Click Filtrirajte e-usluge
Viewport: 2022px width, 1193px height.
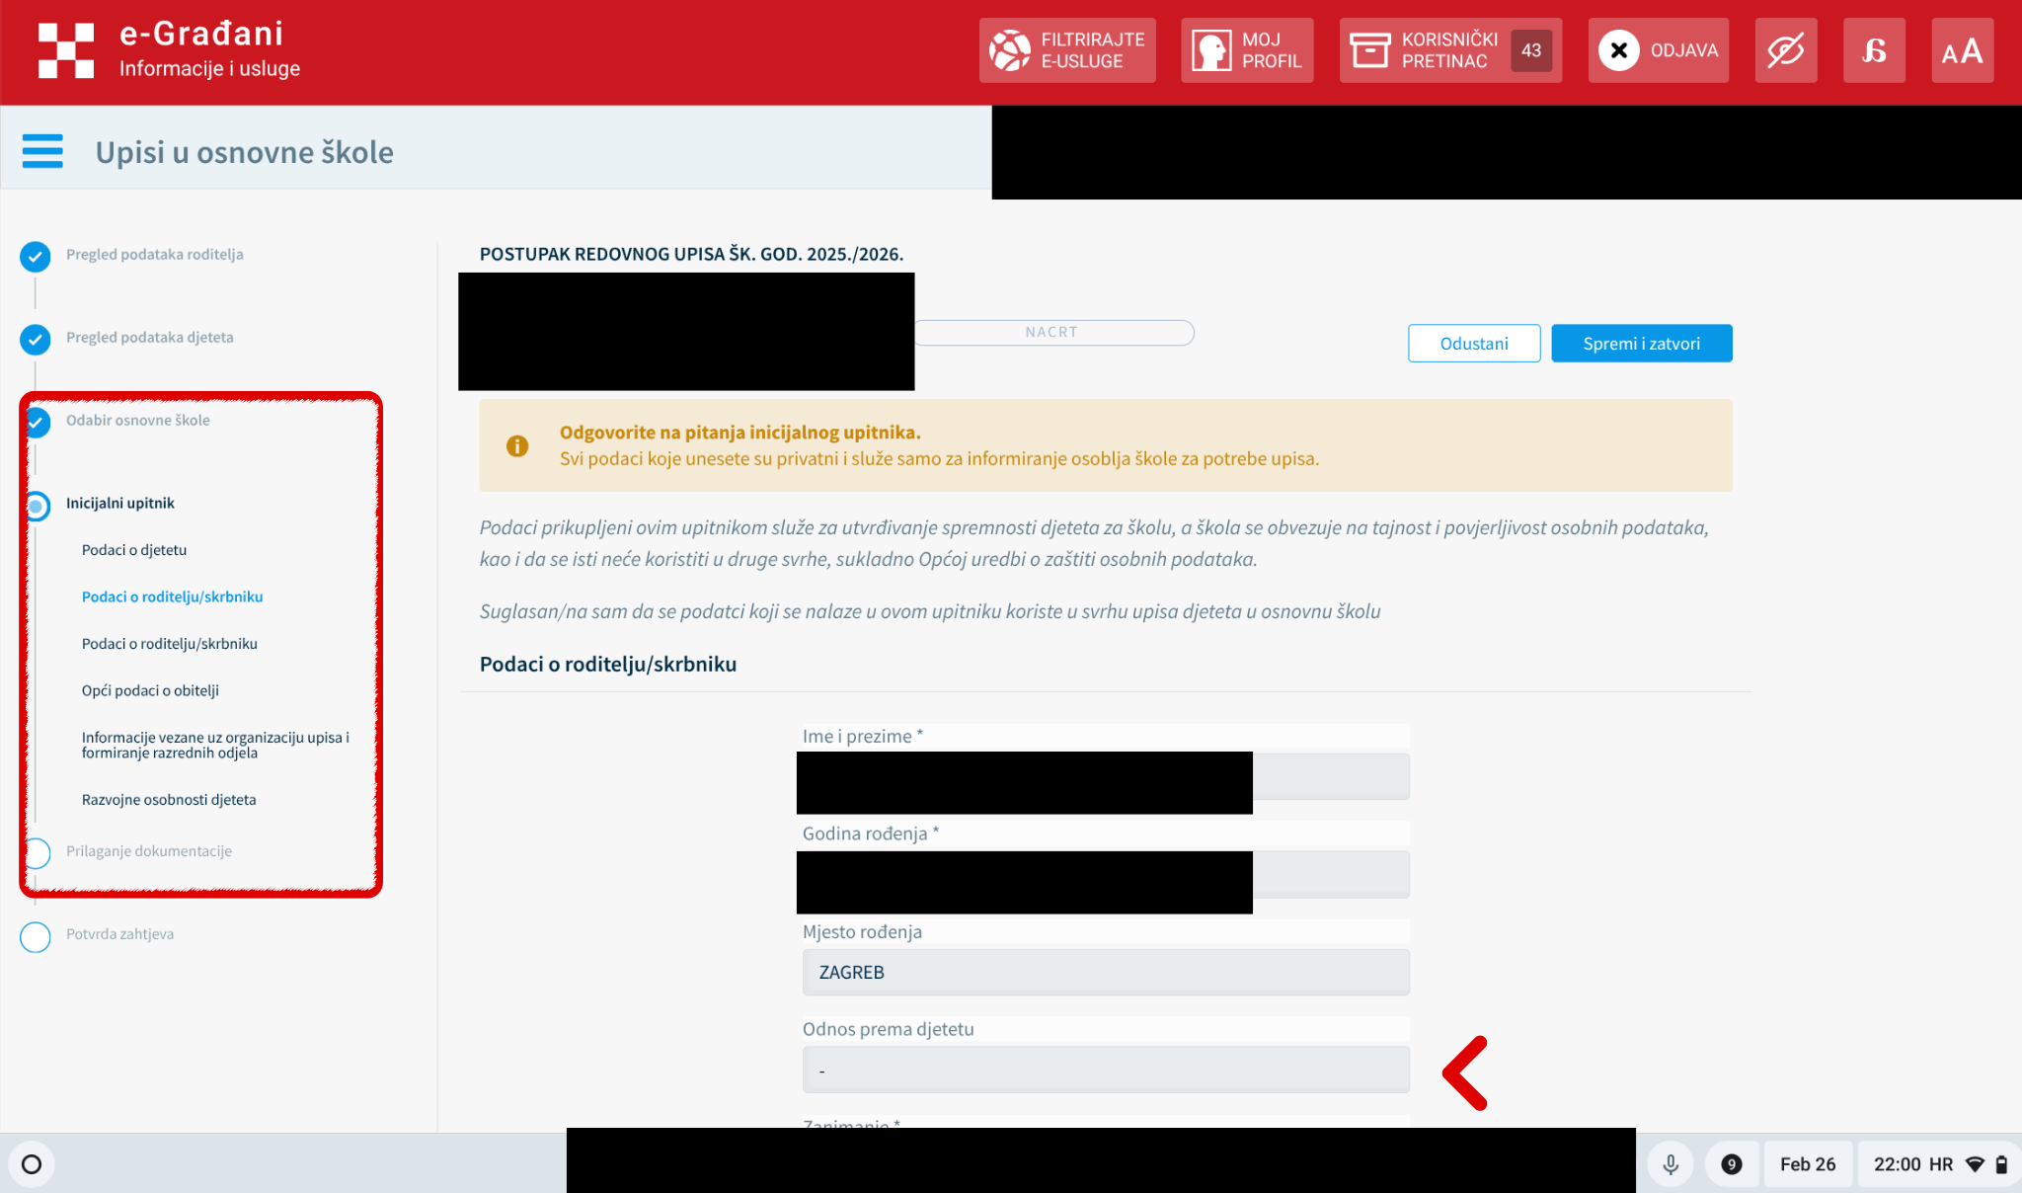click(x=1067, y=50)
